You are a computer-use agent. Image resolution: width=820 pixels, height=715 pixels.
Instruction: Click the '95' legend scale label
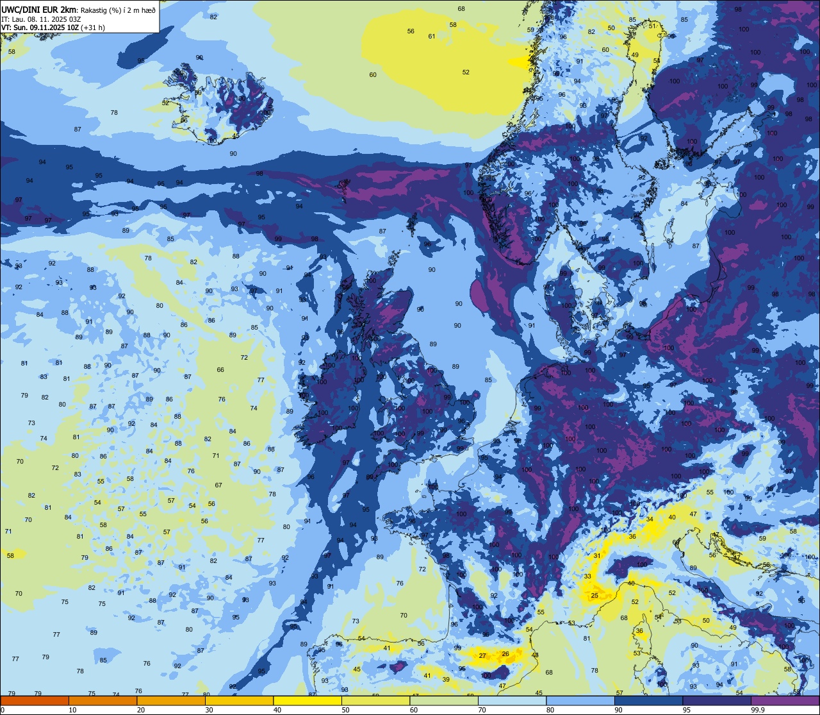(687, 710)
